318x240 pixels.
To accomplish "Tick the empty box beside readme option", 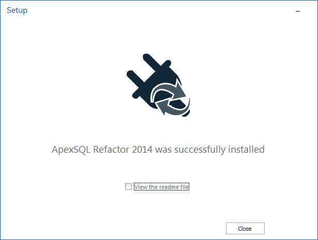I will pos(128,186).
